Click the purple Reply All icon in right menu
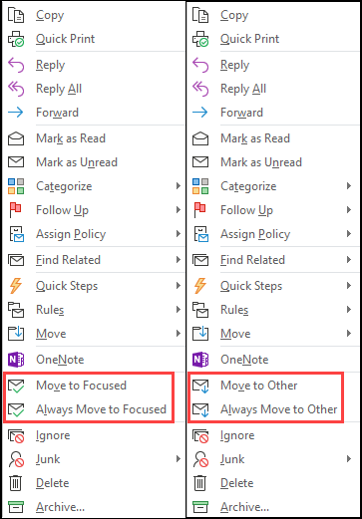 [x=200, y=89]
